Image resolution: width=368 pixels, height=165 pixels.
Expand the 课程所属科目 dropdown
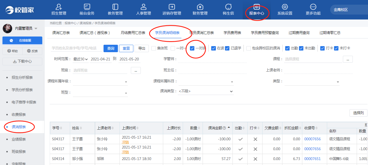(206, 81)
